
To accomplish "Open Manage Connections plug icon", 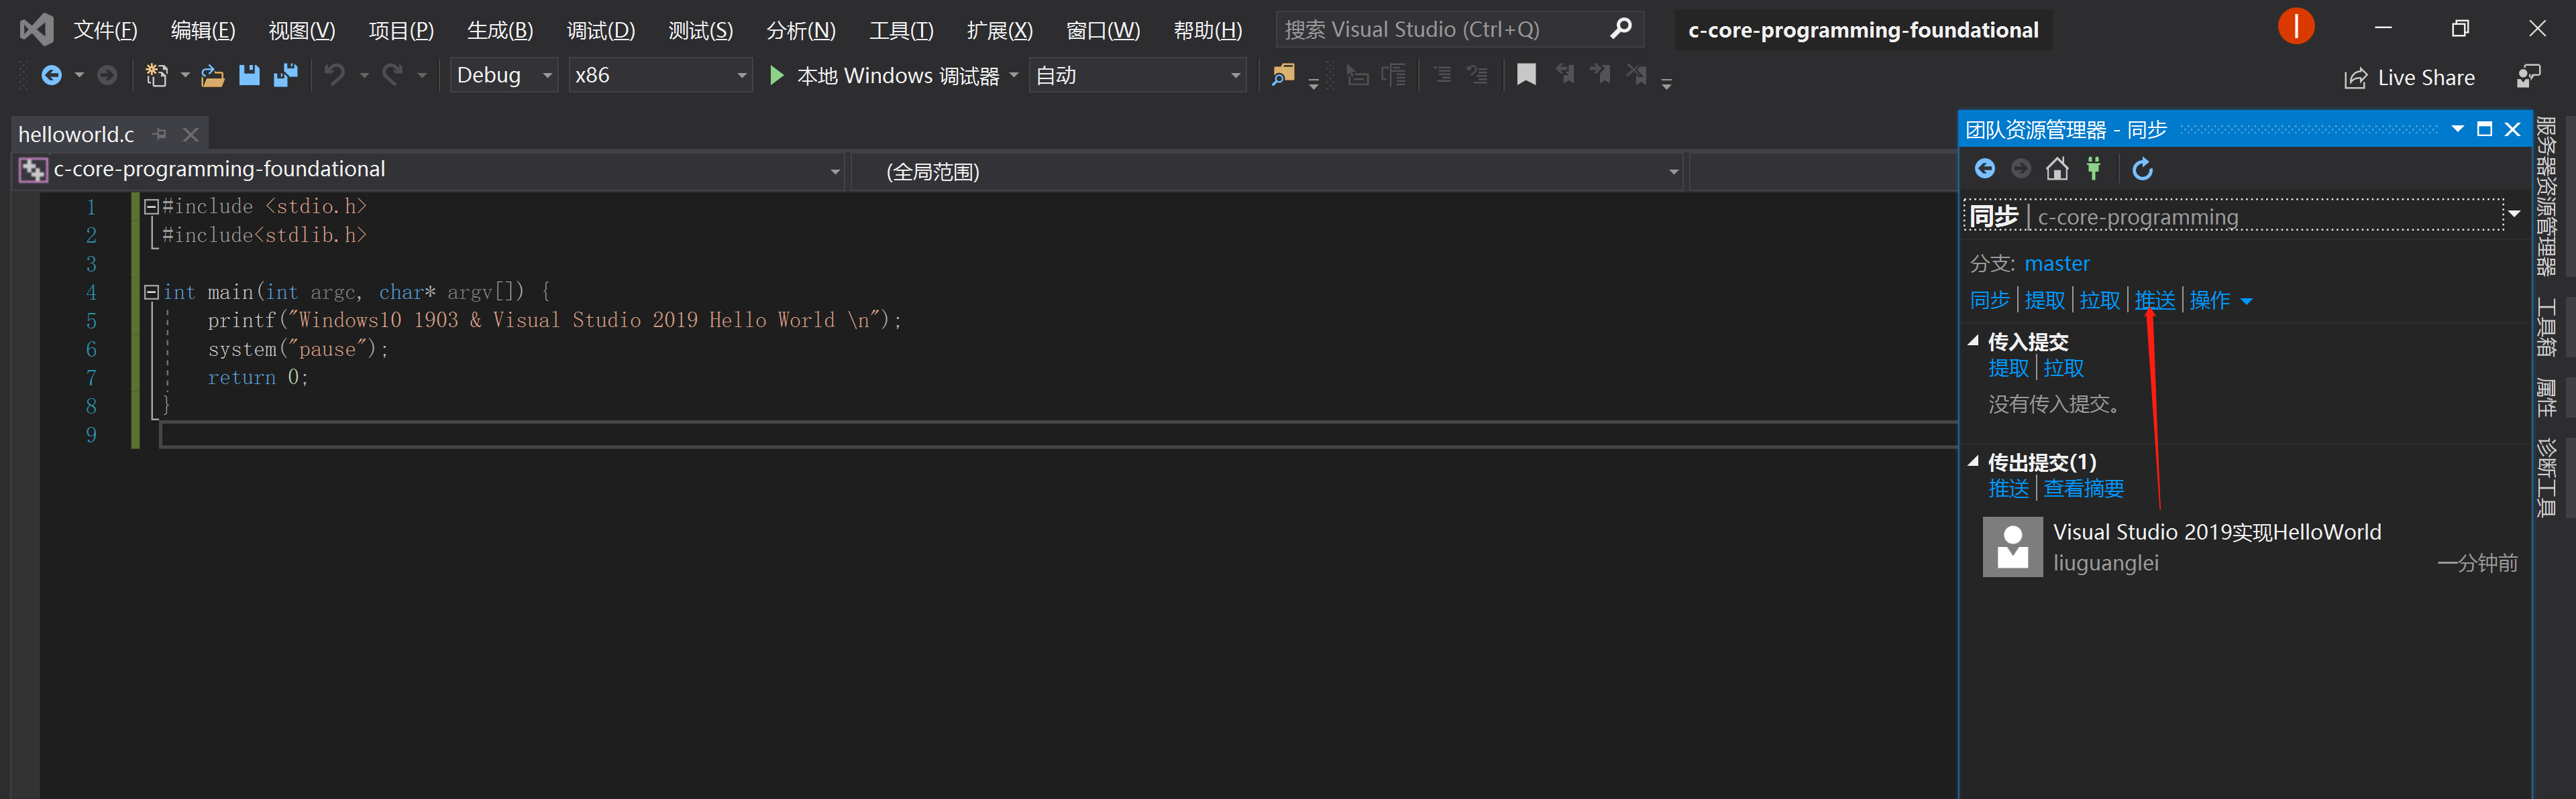I will [x=2094, y=169].
